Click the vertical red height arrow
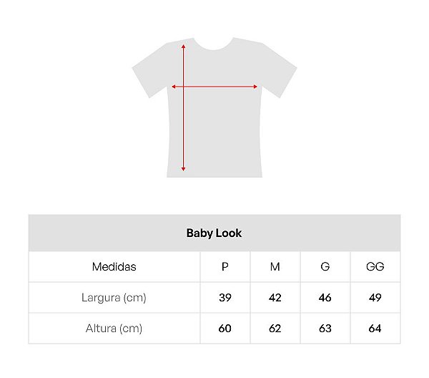Viewport: 429px width, 378px height. pos(184,129)
